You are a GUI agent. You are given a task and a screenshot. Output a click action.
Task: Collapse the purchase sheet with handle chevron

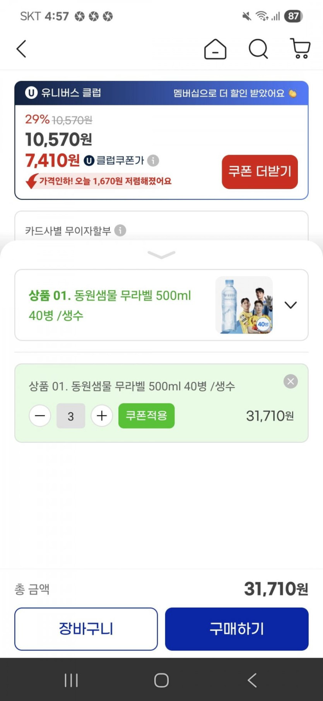[161, 255]
